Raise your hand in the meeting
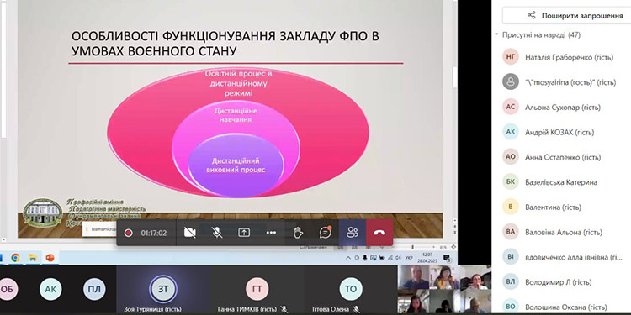 point(298,233)
